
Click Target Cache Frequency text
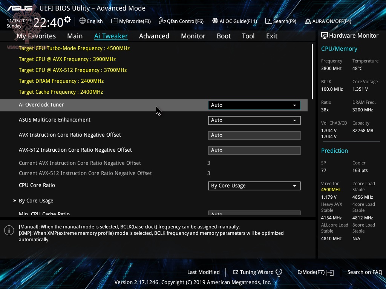pyautogui.click(x=61, y=92)
